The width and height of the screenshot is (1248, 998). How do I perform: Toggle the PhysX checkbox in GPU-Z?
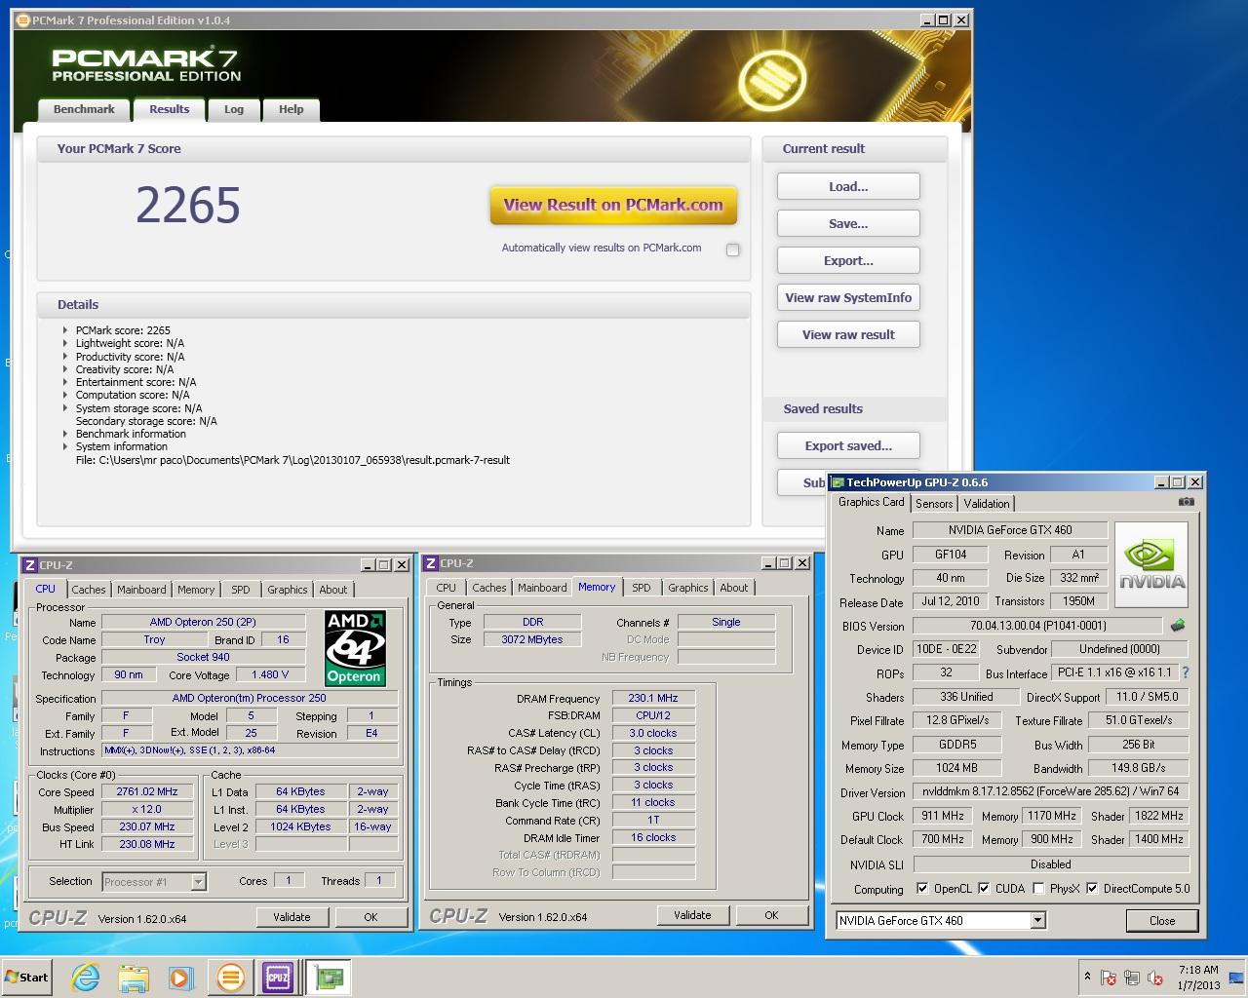point(1038,888)
